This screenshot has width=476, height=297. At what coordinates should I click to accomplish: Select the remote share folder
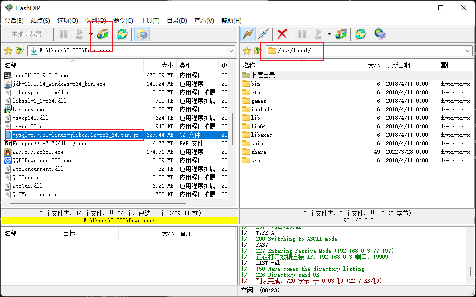coord(258,152)
